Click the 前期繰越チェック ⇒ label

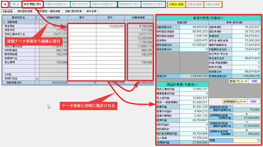pos(235,102)
